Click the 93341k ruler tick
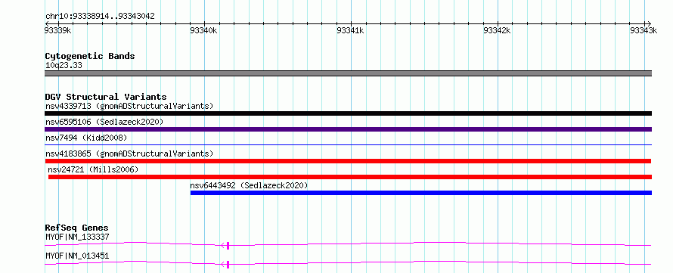 coord(351,30)
